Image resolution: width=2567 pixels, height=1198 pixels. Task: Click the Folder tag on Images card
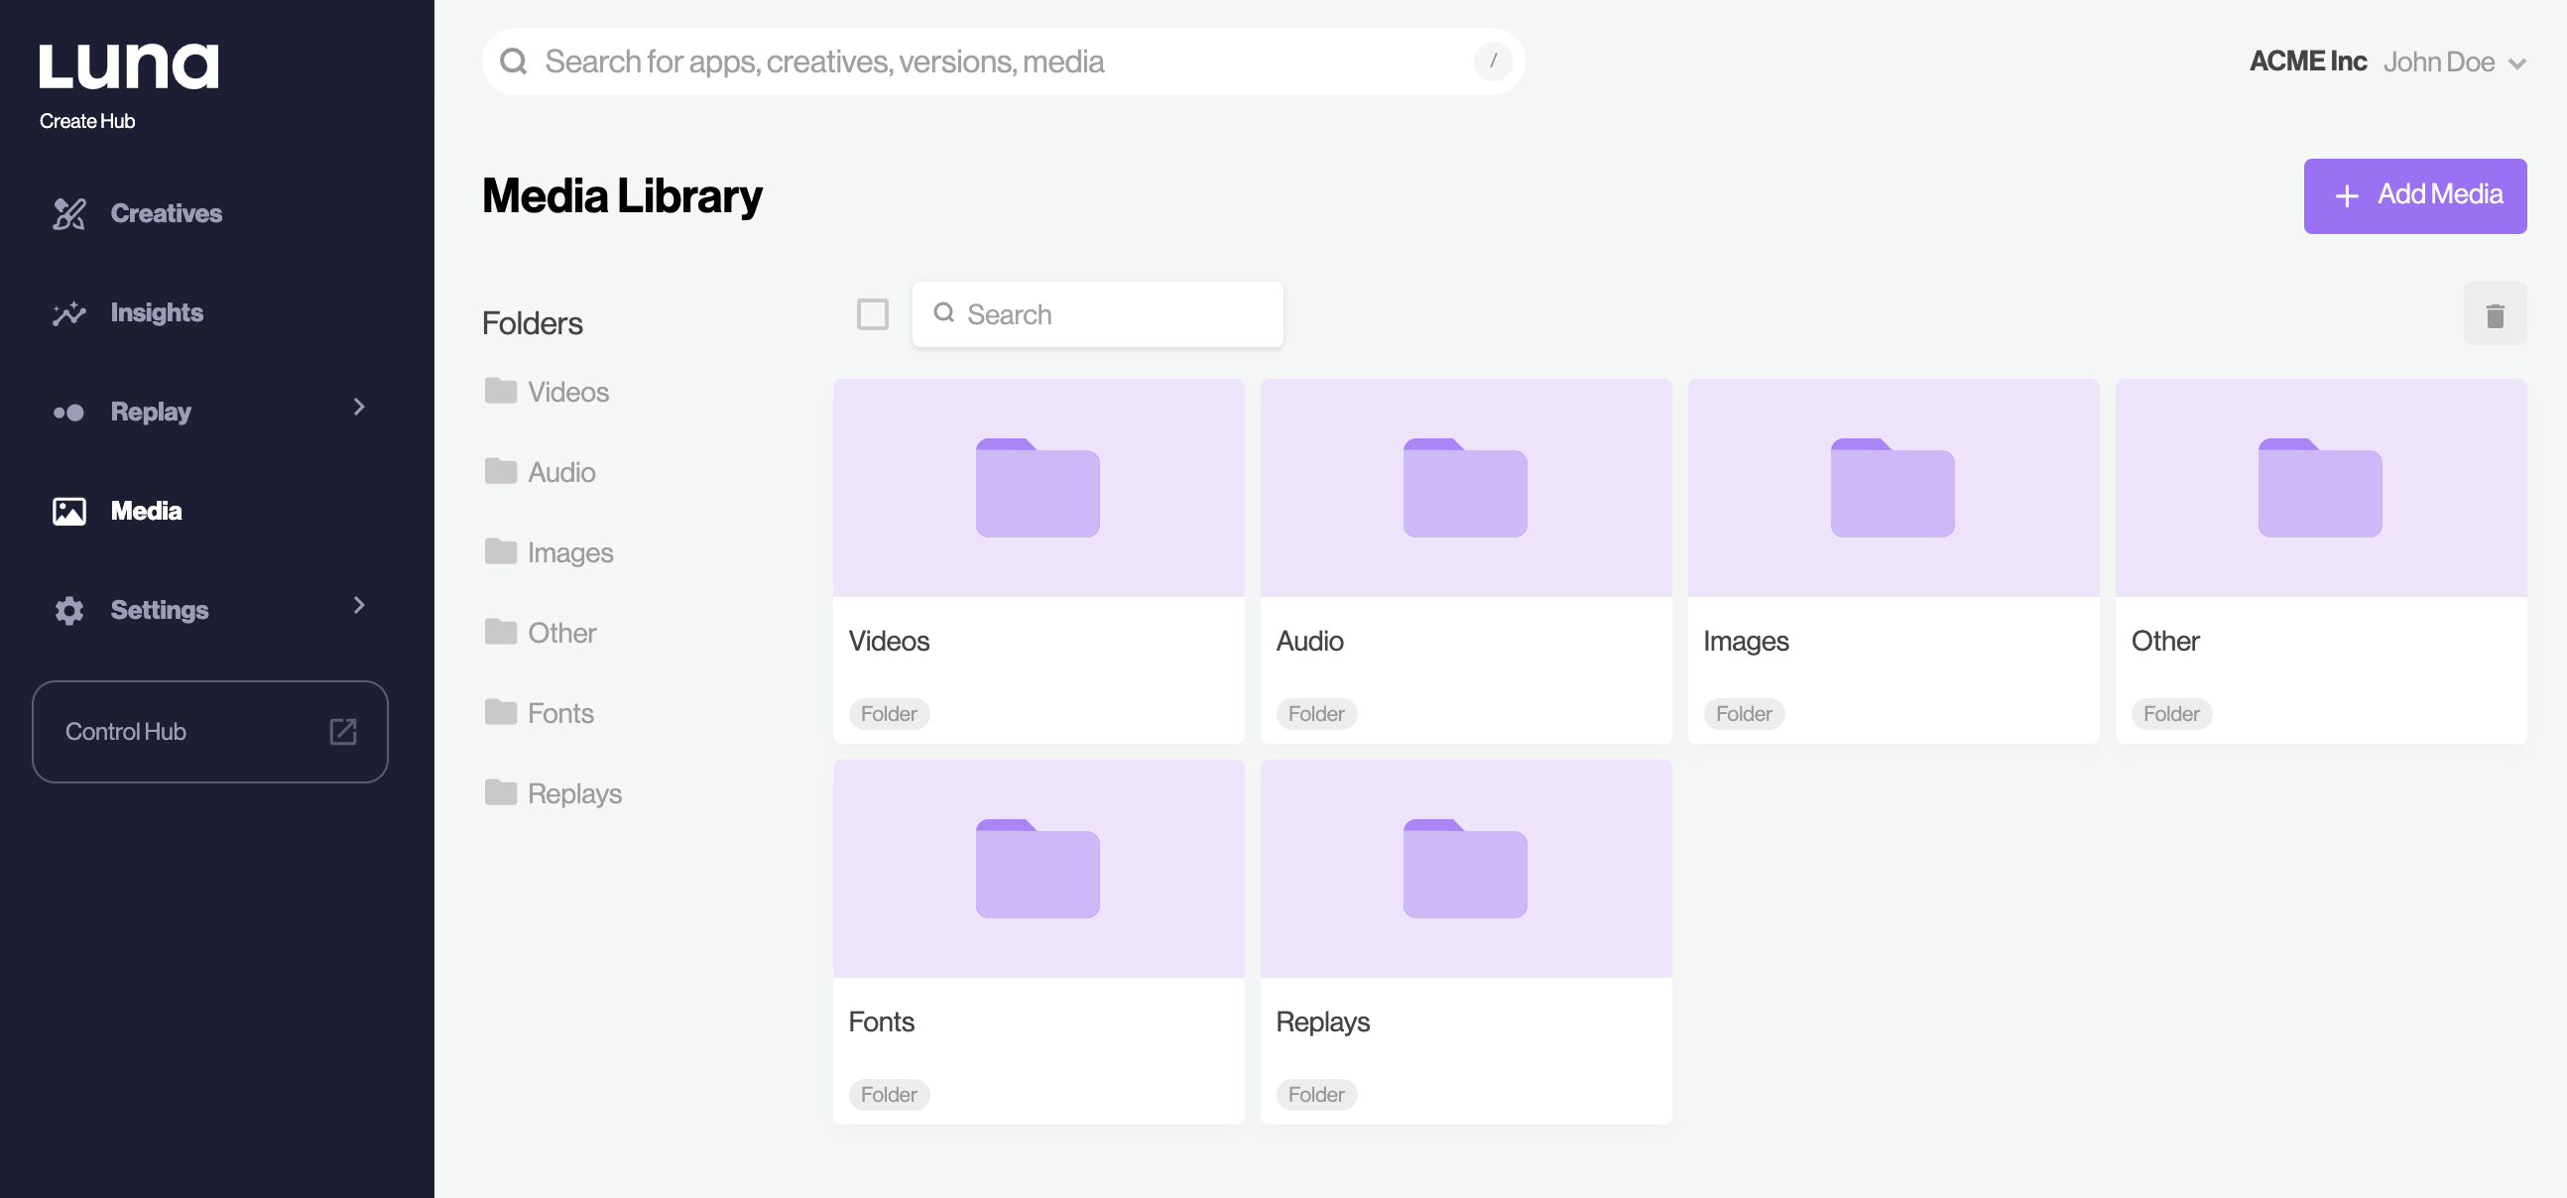point(1744,714)
